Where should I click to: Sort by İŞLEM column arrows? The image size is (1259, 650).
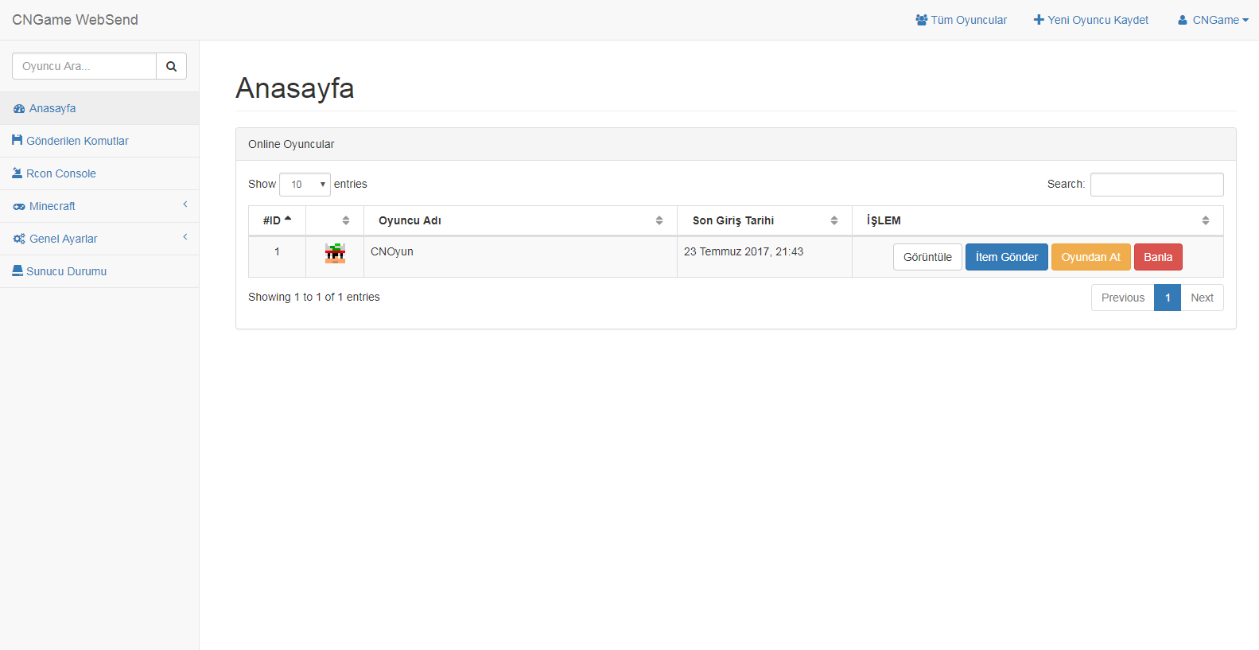(x=1206, y=220)
